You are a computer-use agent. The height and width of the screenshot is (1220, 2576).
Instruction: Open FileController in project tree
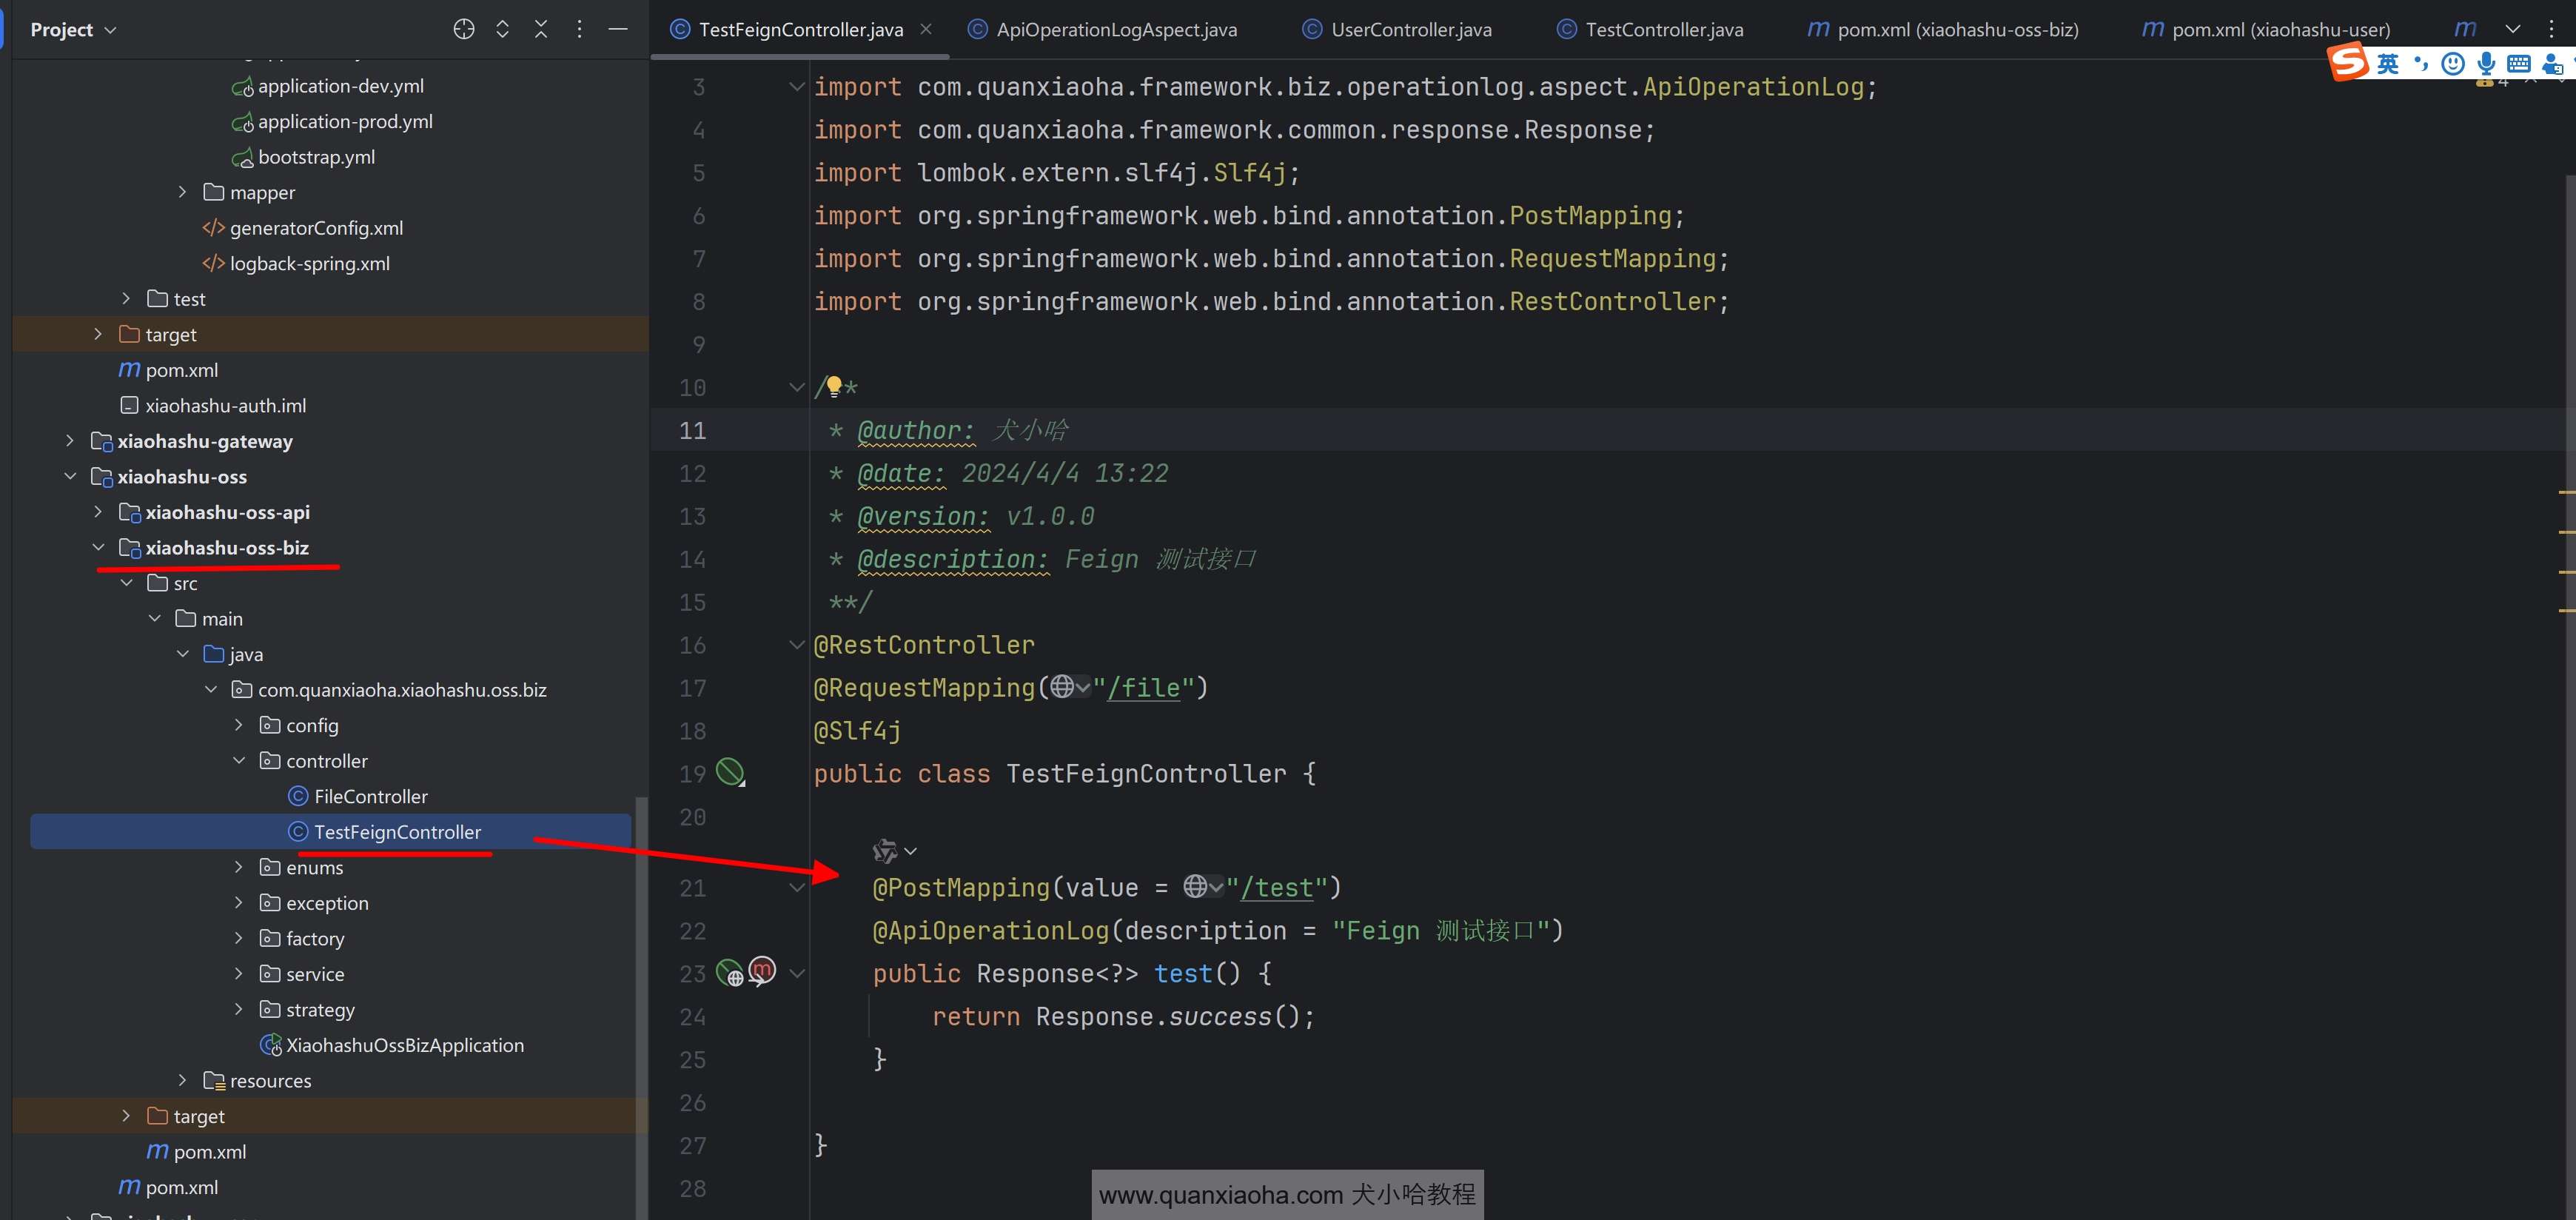click(x=370, y=796)
